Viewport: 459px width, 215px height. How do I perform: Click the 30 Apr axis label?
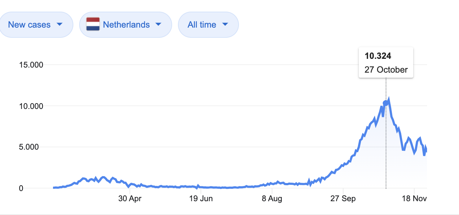[131, 199]
